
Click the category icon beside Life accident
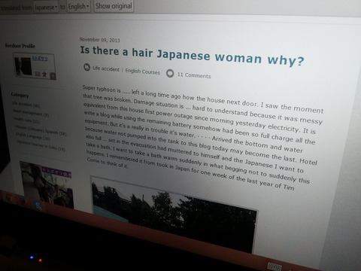tap(86, 67)
